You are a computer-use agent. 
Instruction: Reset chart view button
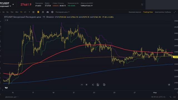[104, 85]
